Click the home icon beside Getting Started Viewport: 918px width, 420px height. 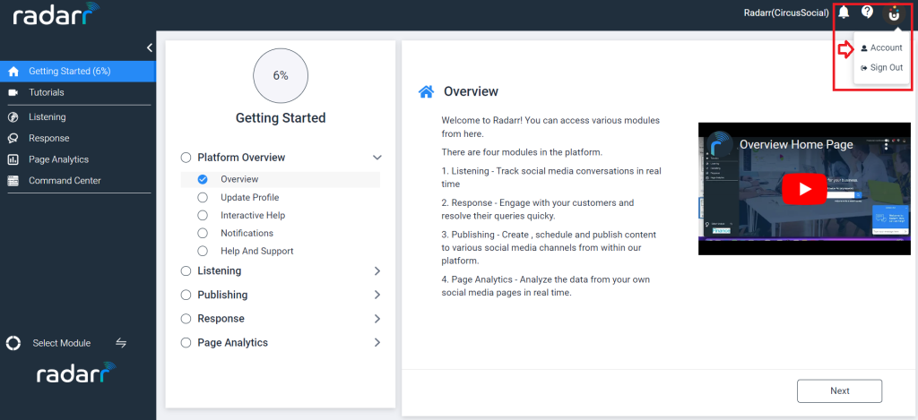point(13,72)
